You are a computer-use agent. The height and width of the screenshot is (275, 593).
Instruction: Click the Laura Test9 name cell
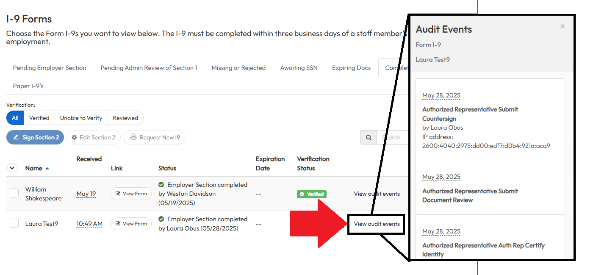(x=42, y=224)
